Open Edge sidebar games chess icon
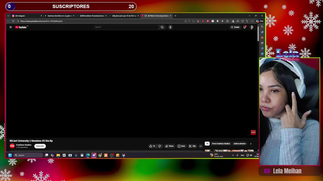The height and width of the screenshot is (181, 323). pyautogui.click(x=262, y=43)
